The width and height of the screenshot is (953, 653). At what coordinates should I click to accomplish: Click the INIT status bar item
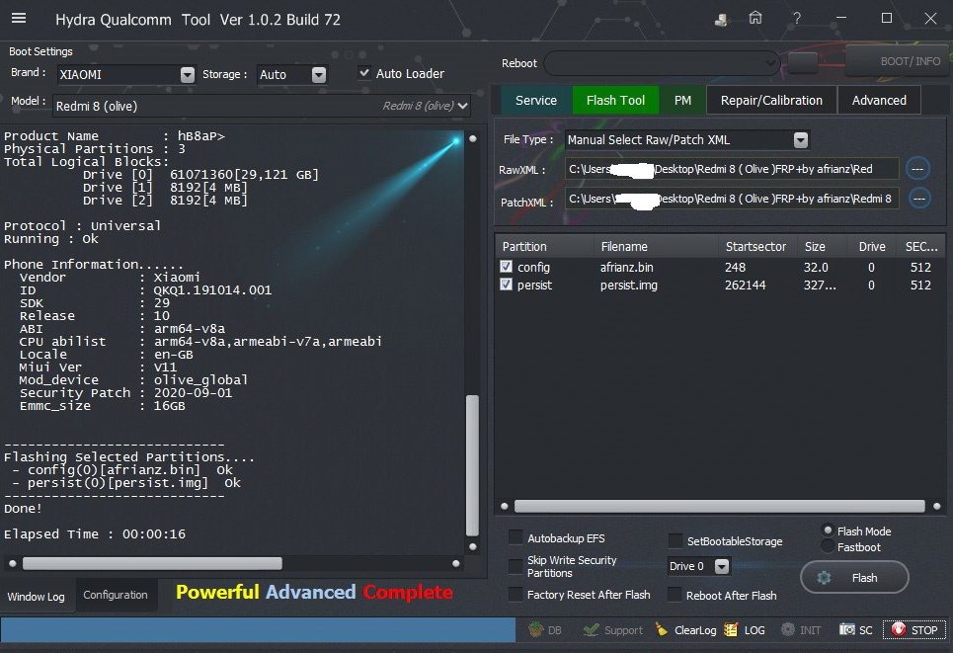[x=801, y=630]
